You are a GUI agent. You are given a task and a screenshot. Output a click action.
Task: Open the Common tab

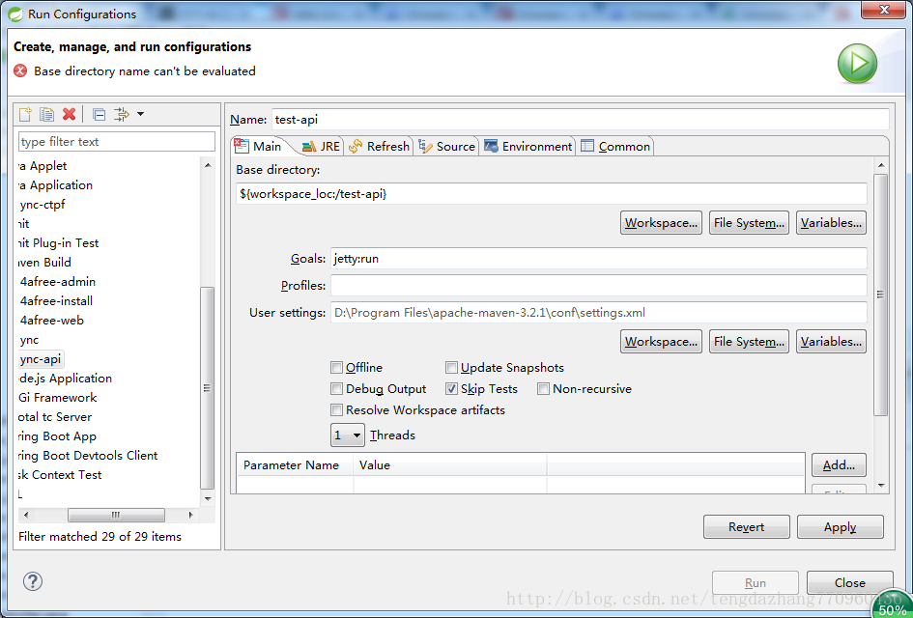(615, 146)
